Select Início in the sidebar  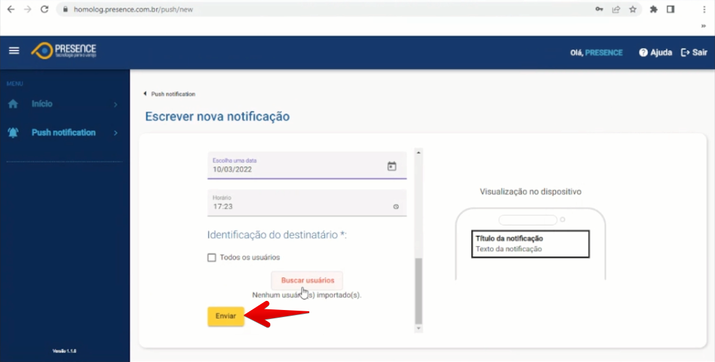[x=42, y=104]
